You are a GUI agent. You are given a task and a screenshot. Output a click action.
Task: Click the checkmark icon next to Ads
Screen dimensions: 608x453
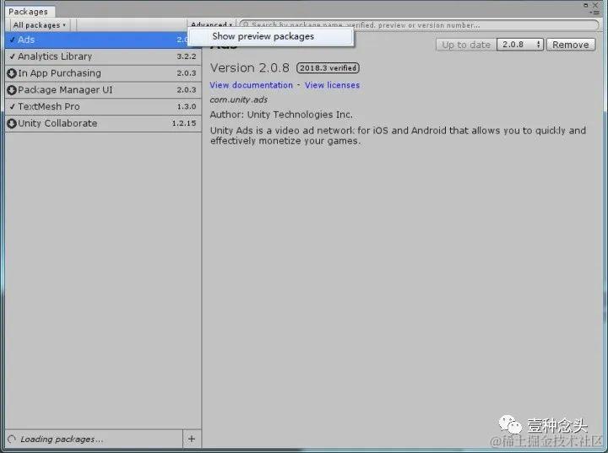(13, 40)
